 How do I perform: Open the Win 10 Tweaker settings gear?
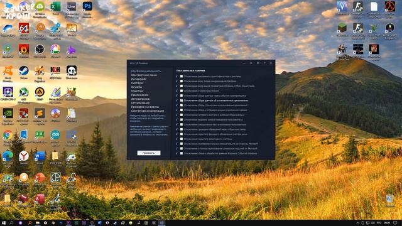coord(258,63)
